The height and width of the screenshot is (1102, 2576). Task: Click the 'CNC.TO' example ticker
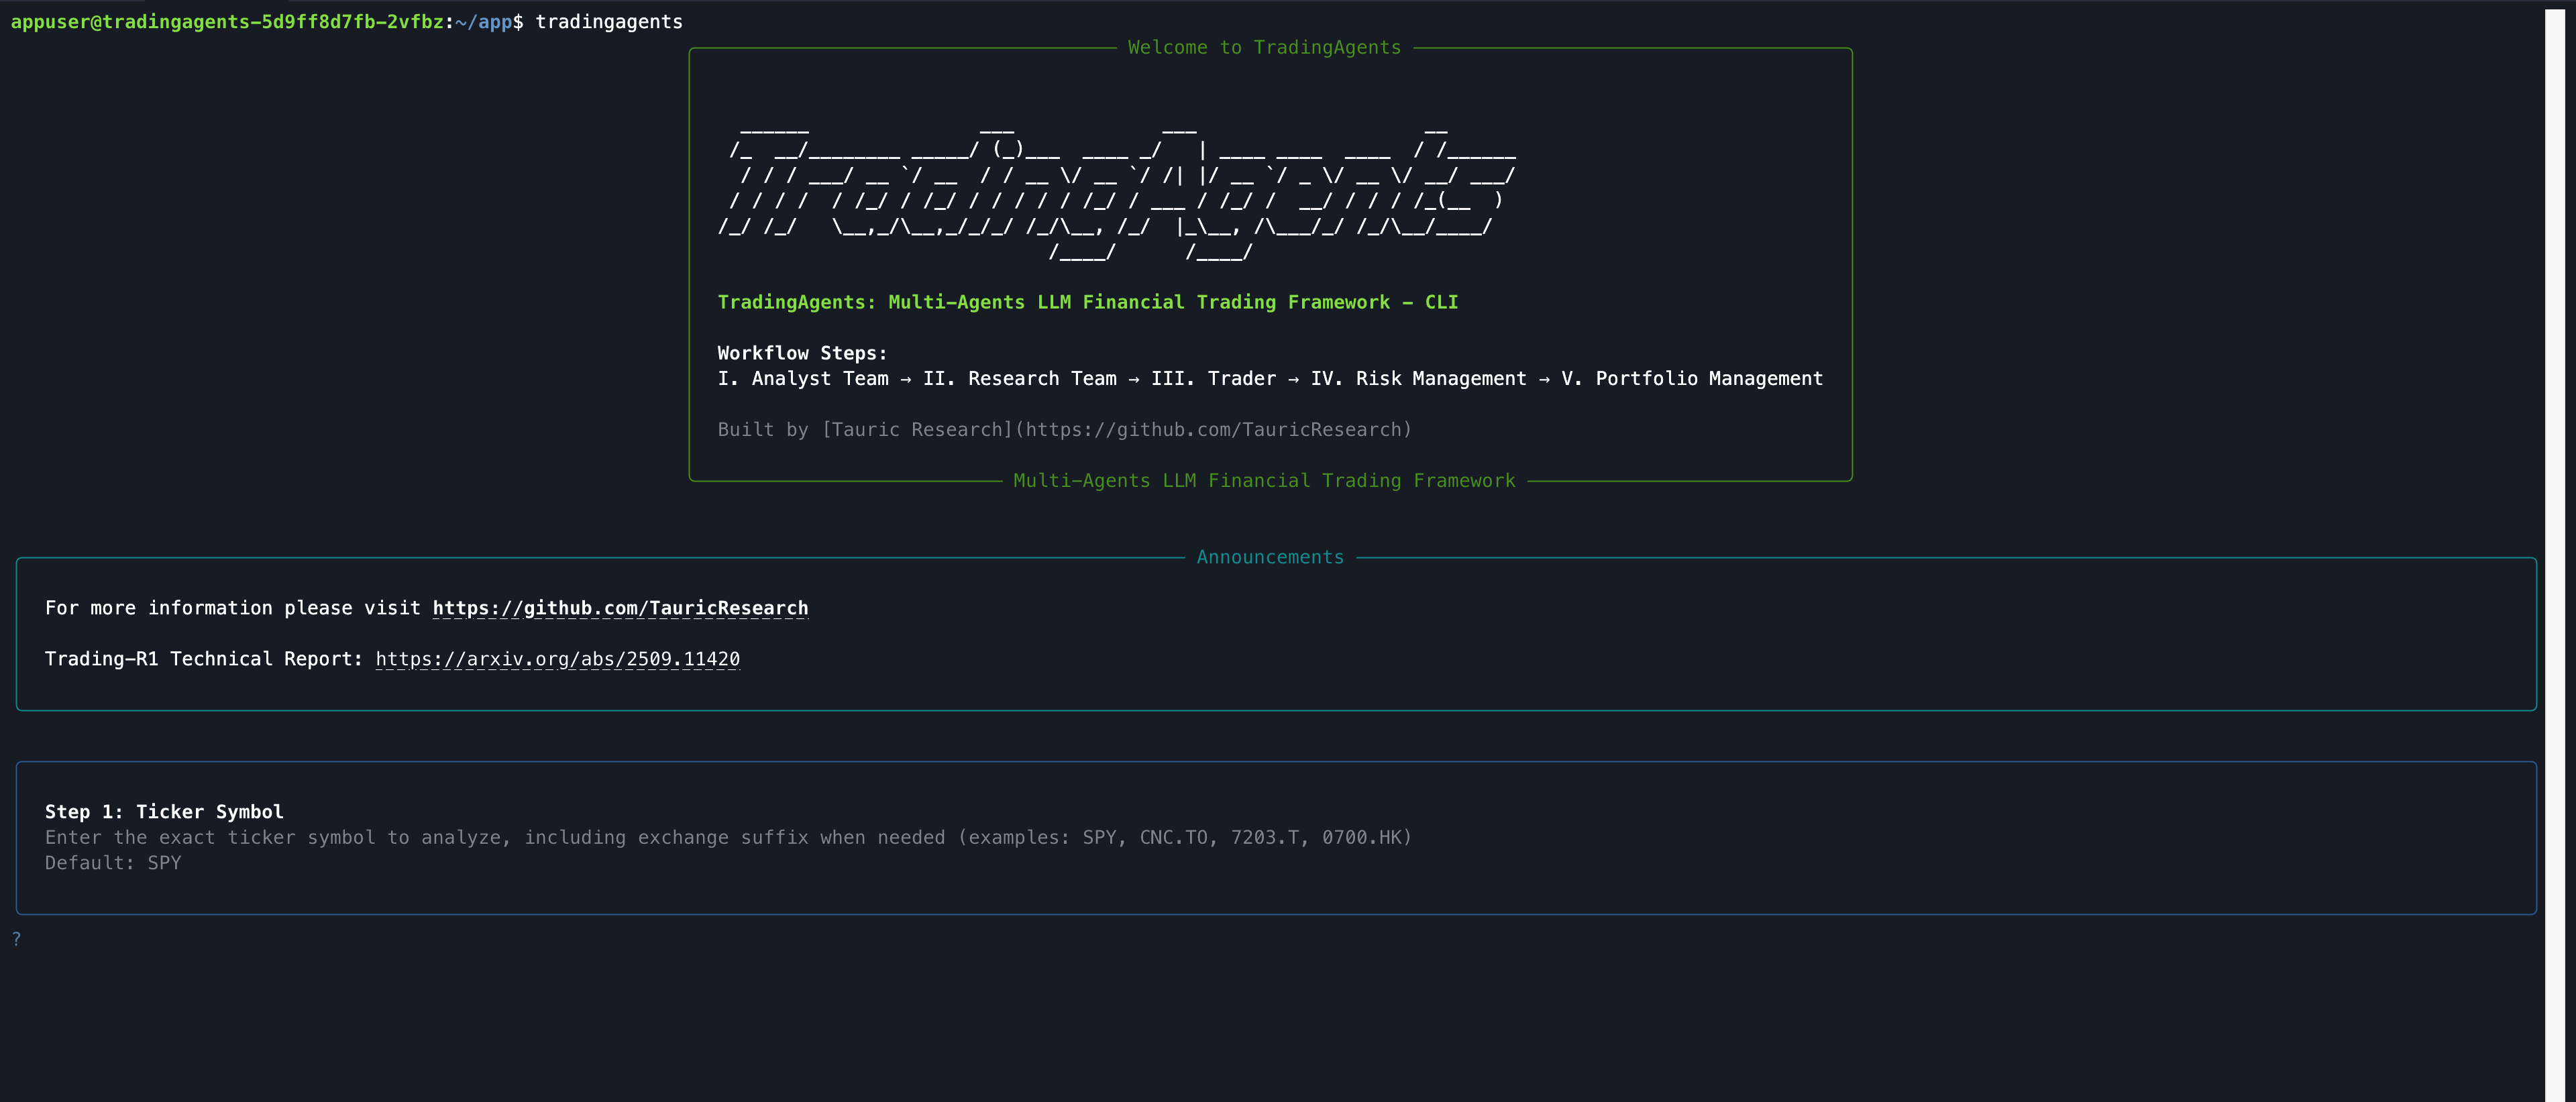tap(1173, 837)
